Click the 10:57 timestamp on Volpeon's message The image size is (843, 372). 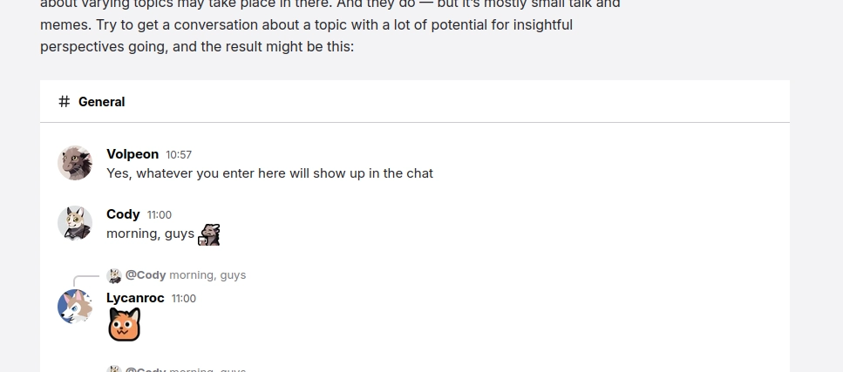pyautogui.click(x=179, y=155)
